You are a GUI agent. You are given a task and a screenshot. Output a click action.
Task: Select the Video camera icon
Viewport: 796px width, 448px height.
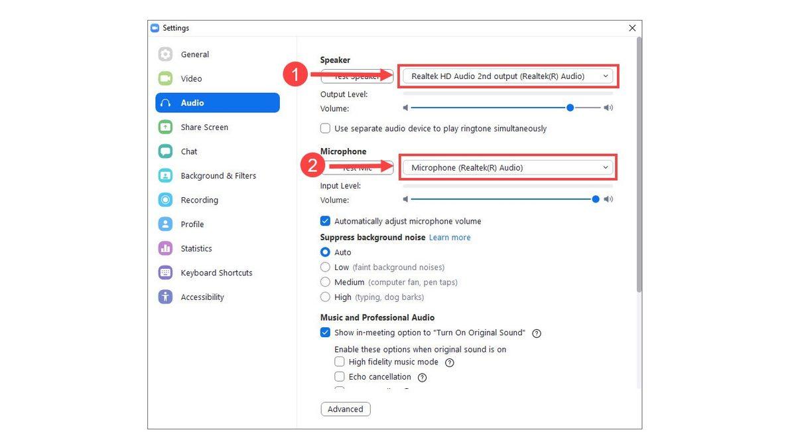(165, 78)
